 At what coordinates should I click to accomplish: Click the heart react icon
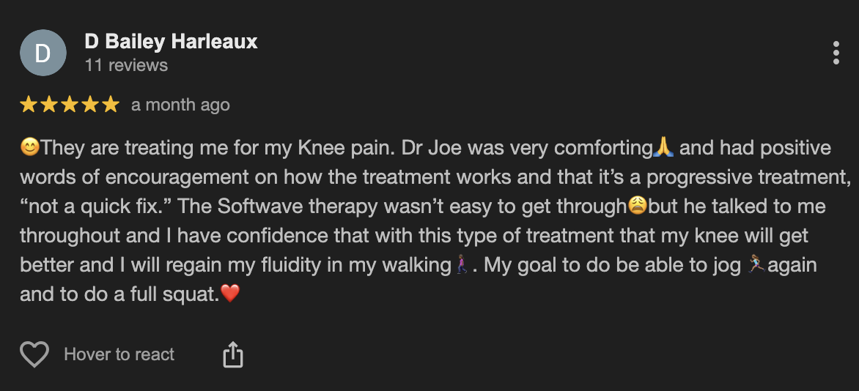pyautogui.click(x=34, y=355)
